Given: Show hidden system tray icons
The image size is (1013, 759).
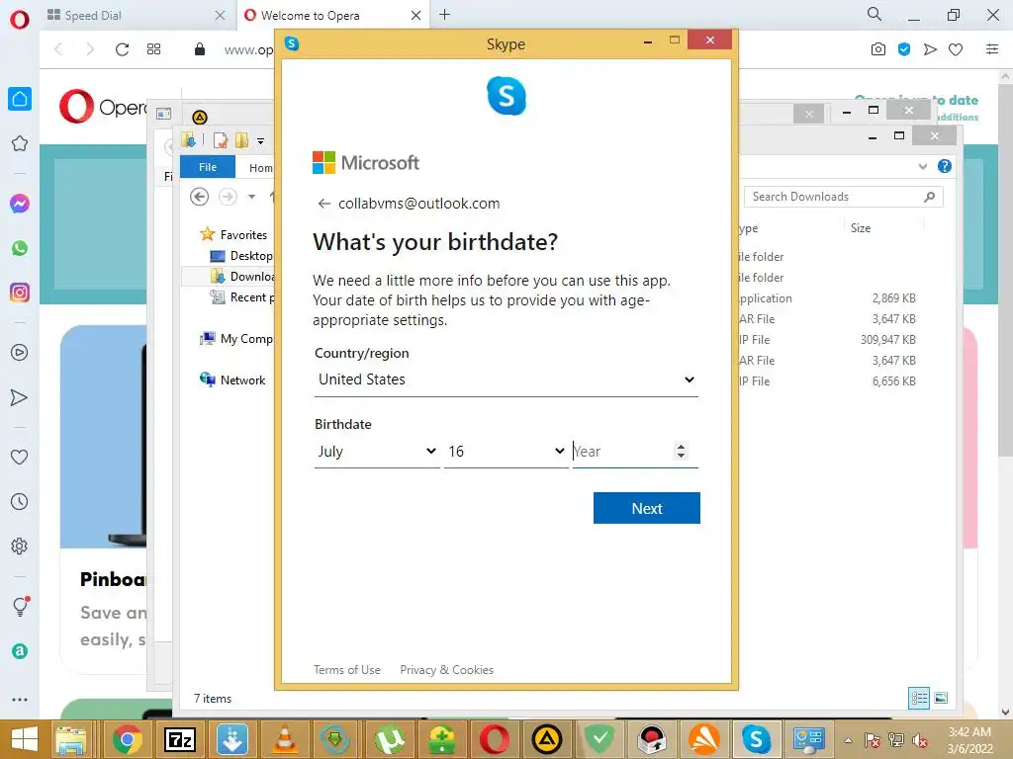Looking at the screenshot, I should (848, 740).
